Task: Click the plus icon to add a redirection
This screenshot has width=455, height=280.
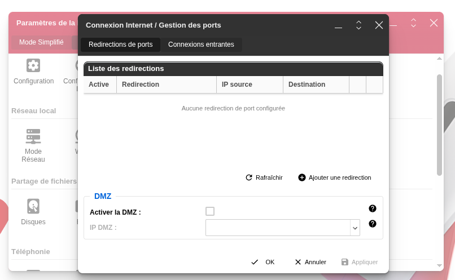Action: 302,177
